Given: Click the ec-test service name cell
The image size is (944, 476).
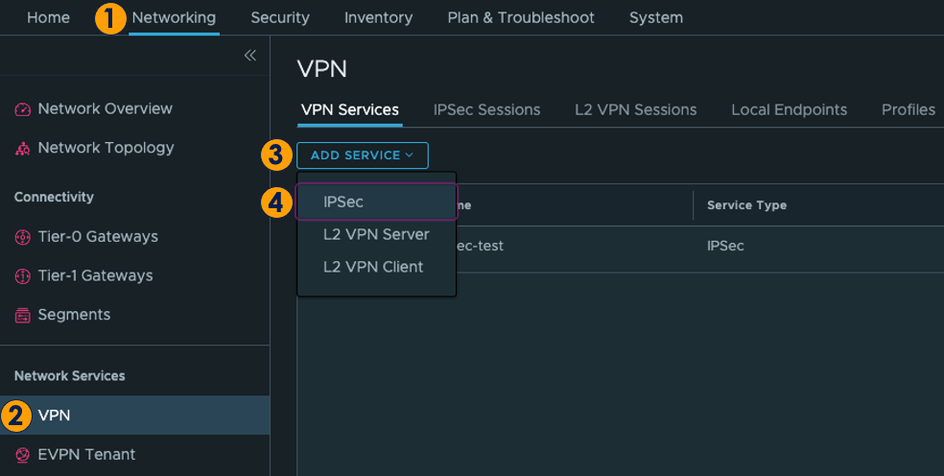Looking at the screenshot, I should click(480, 246).
